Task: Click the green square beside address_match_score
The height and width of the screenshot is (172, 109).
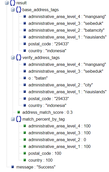Action: (19, 112)
